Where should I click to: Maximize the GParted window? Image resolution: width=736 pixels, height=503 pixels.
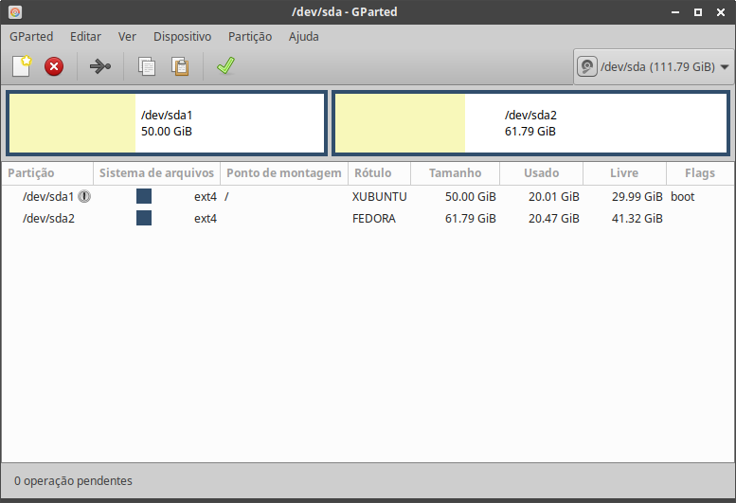698,12
